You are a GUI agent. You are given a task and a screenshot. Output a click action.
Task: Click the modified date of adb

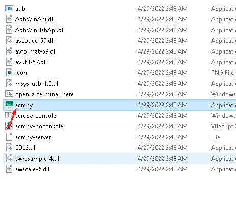pos(163,9)
